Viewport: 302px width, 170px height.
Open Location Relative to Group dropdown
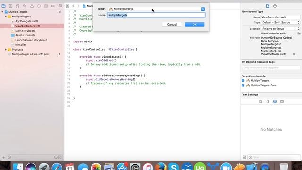(281, 29)
